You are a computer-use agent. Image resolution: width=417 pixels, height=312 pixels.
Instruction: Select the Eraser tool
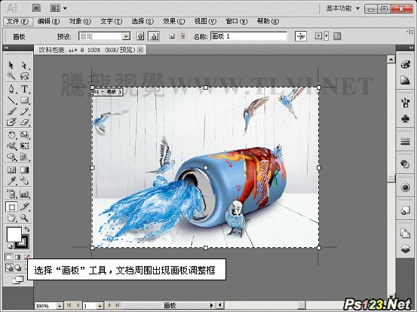24,122
